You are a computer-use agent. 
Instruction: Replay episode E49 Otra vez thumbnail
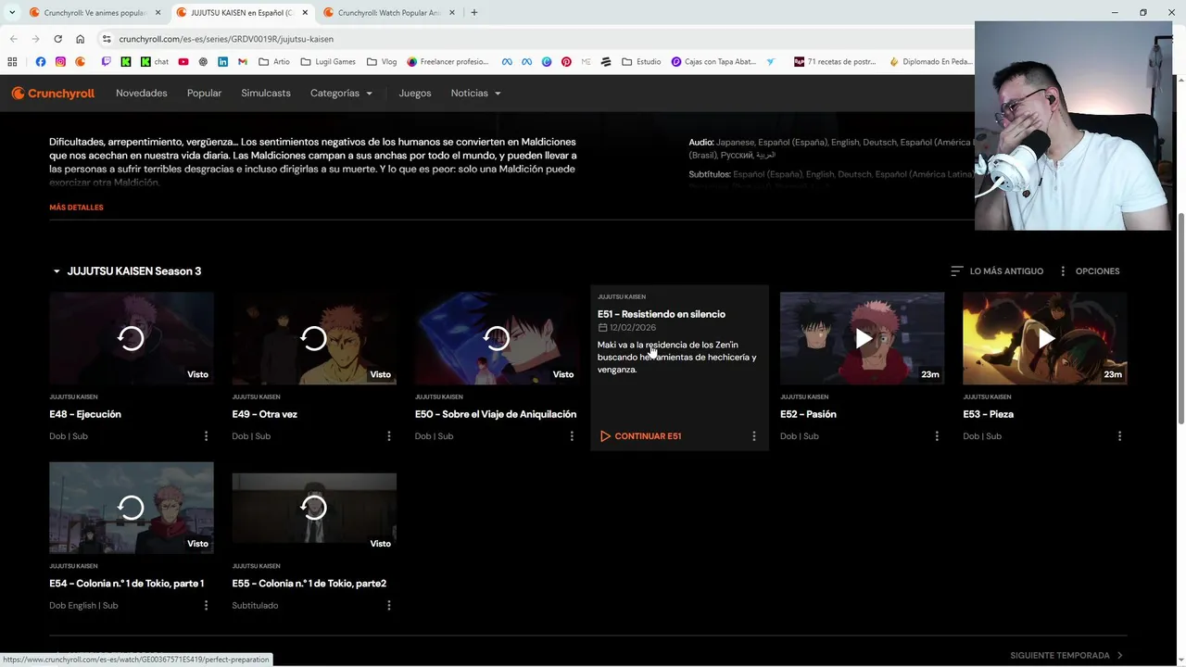(314, 338)
